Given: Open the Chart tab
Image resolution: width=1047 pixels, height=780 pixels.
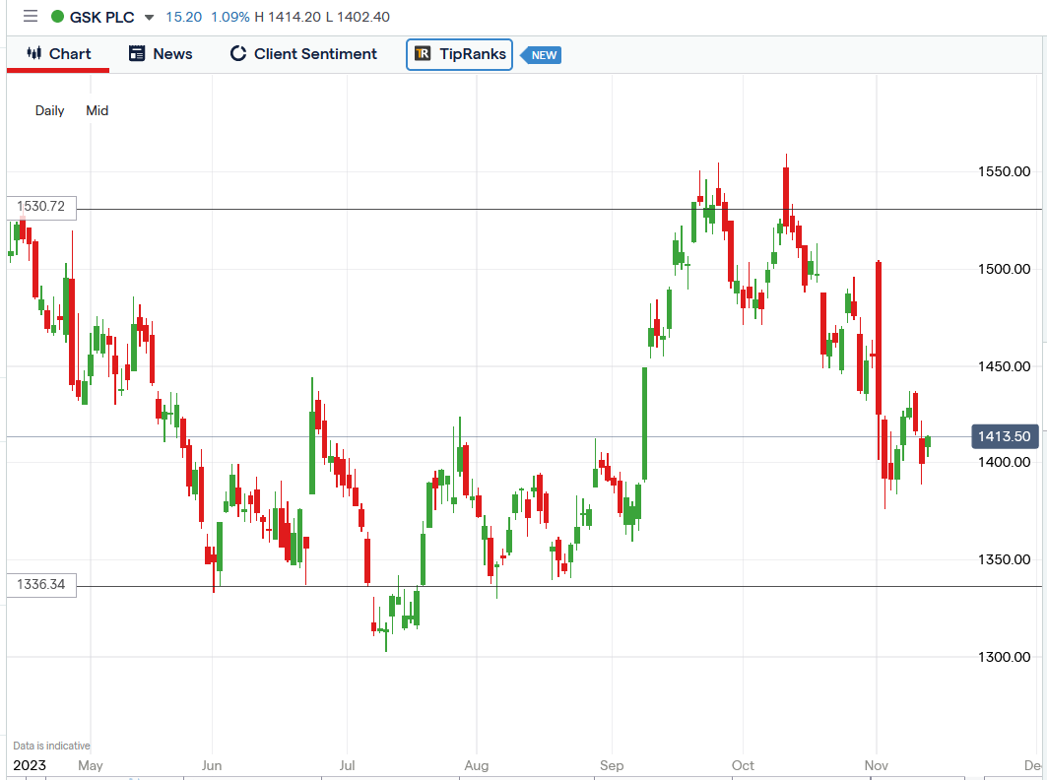Looking at the screenshot, I should (58, 54).
